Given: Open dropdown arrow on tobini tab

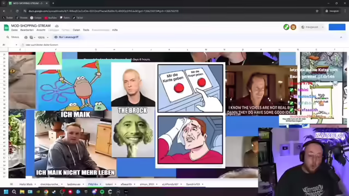Looking at the screenshot, I should (116, 184).
